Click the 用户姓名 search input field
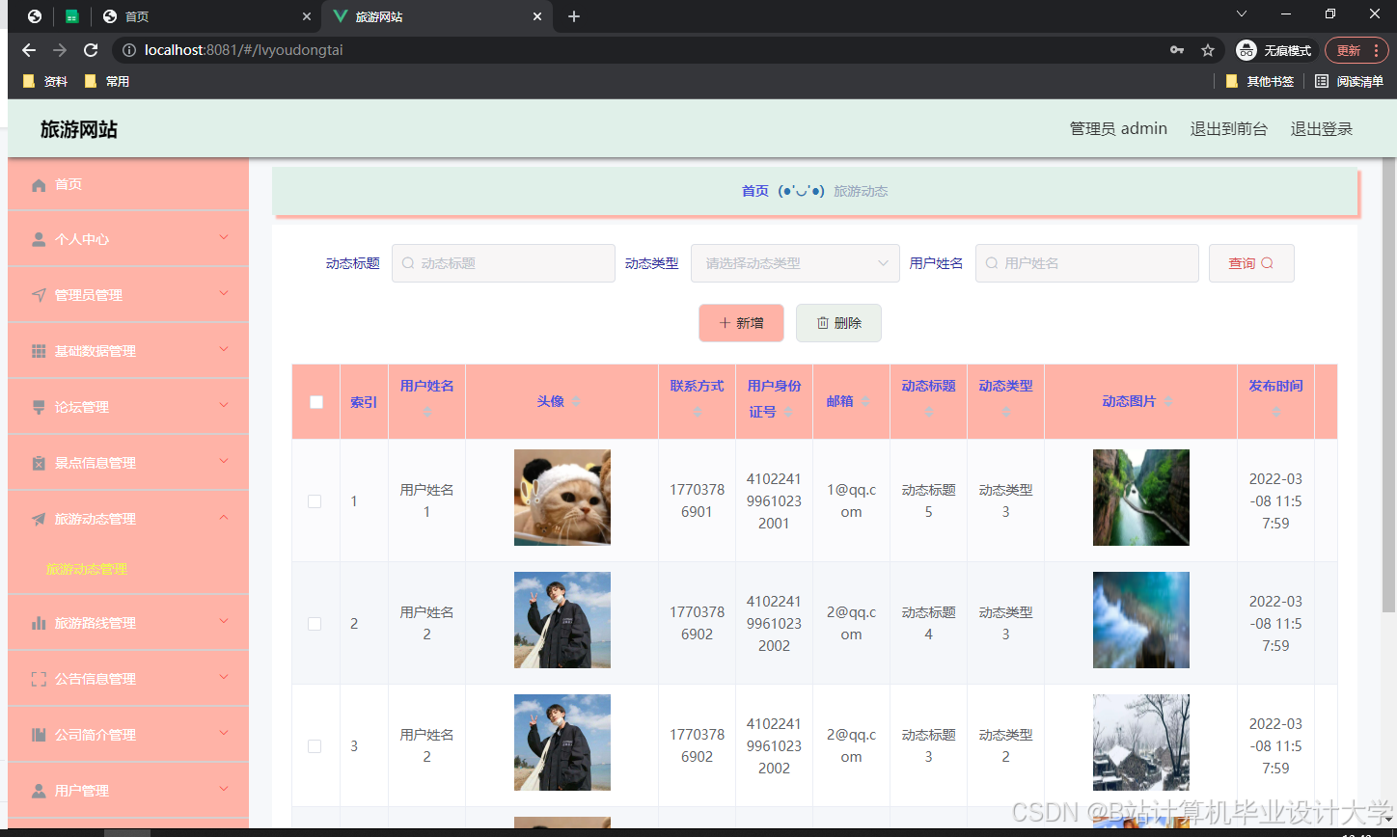This screenshot has width=1397, height=837. point(1086,263)
